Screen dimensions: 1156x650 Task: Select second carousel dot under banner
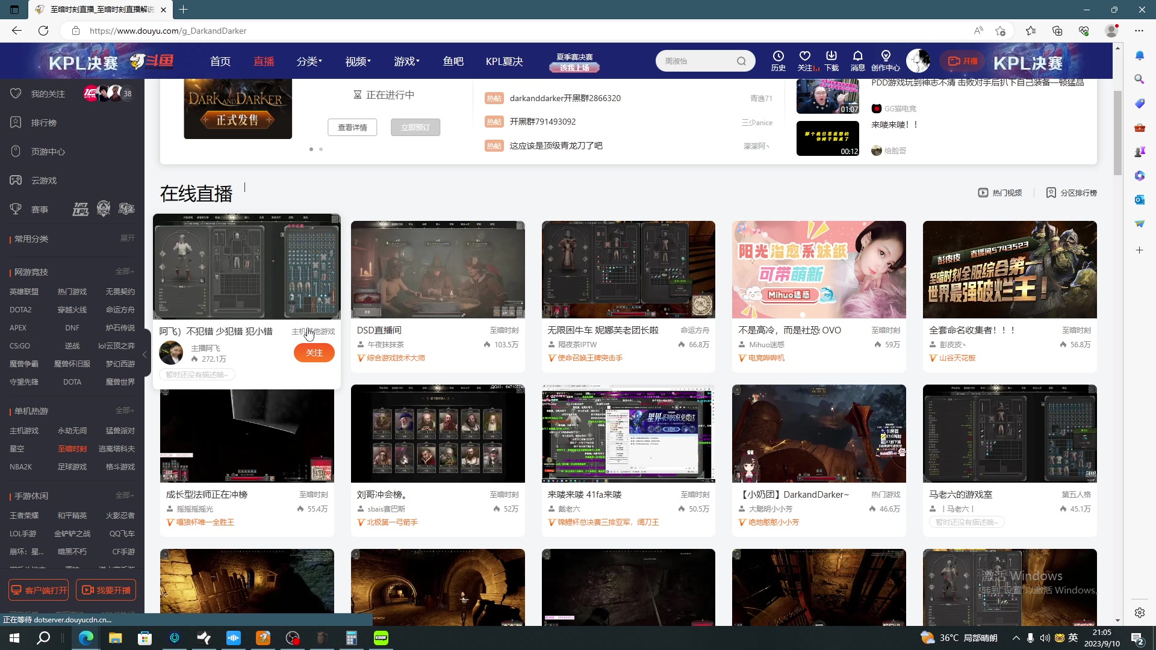coord(321,149)
